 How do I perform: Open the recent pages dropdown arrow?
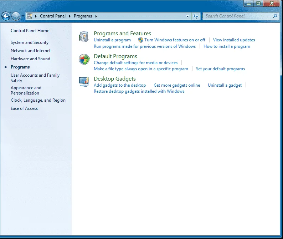coord(23,16)
